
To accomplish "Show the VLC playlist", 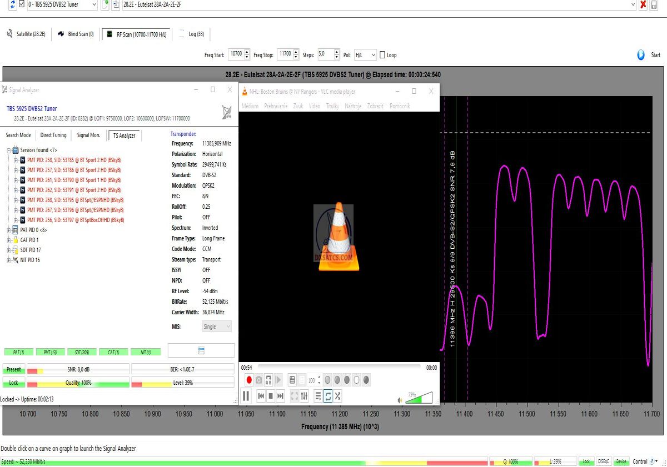I will (x=318, y=396).
